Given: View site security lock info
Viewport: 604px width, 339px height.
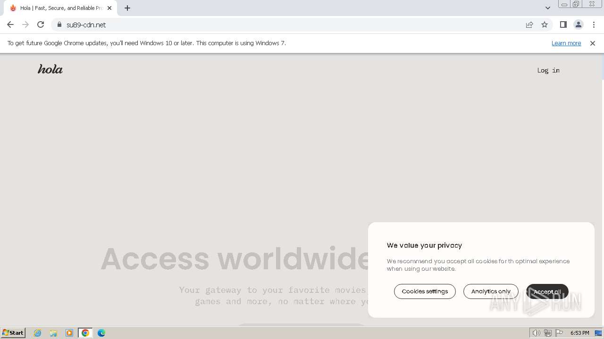Looking at the screenshot, I should coord(59,24).
